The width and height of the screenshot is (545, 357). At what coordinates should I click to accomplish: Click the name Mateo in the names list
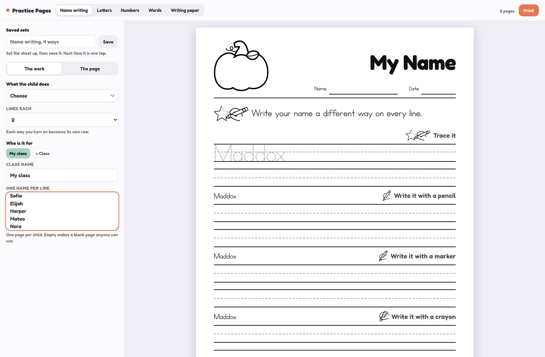(18, 219)
